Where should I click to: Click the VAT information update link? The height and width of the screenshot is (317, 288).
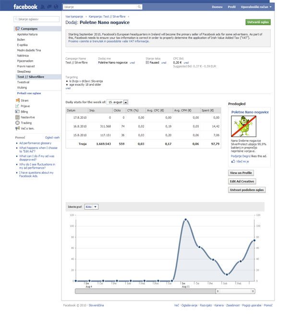click(x=108, y=41)
